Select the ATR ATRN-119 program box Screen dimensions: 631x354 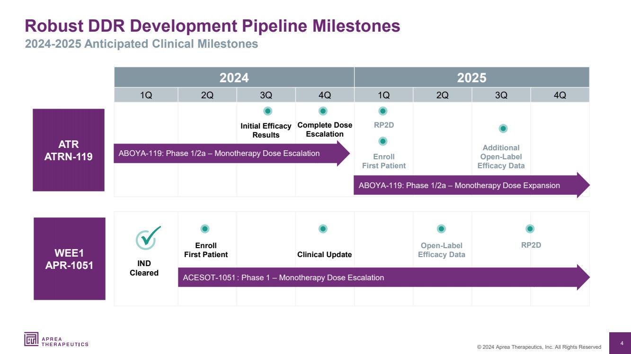click(x=68, y=150)
